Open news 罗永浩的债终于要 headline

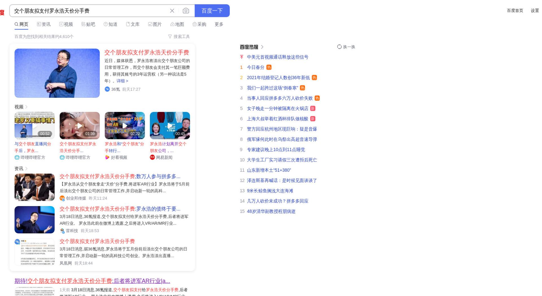click(x=120, y=209)
